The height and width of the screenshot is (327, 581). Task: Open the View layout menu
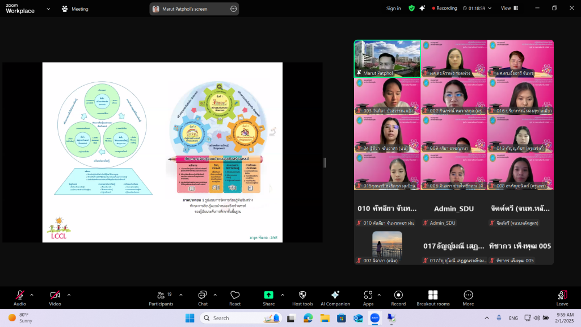coord(508,9)
